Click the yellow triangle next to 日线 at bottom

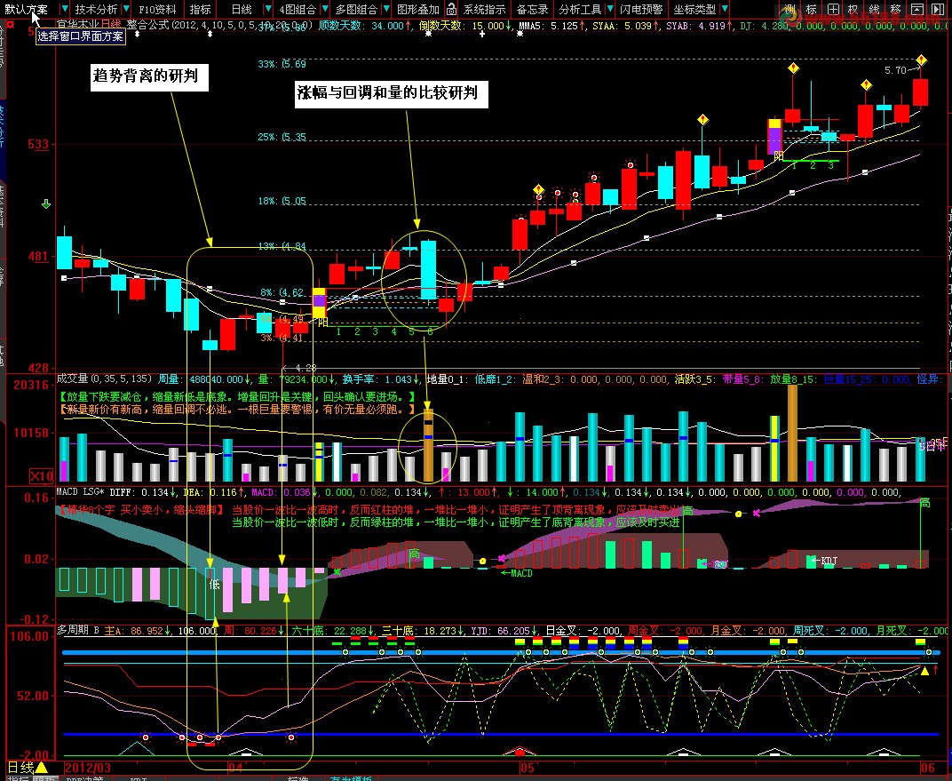point(41,768)
